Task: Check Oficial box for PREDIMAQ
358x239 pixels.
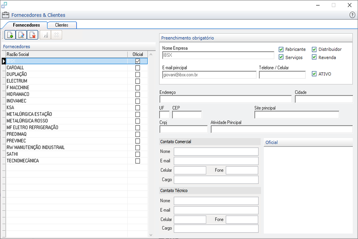Action: (138, 134)
